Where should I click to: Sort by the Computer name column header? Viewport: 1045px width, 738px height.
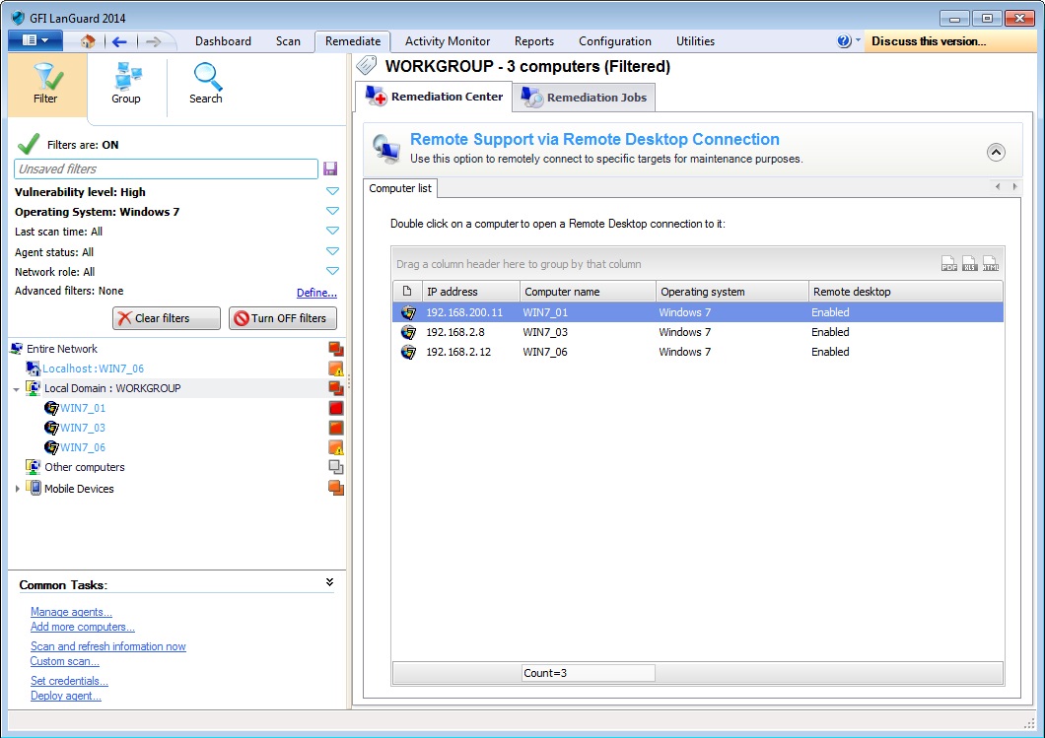tap(588, 291)
